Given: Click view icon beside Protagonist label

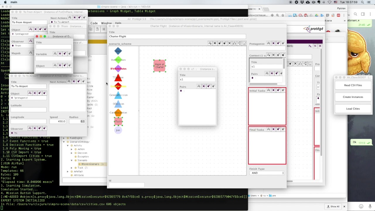Looking at the screenshot, I should [268, 43].
